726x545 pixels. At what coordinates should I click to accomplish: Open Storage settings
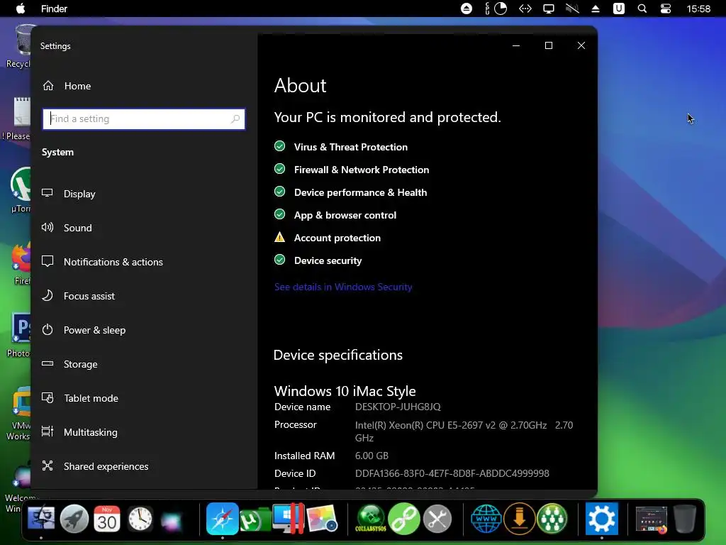pos(69,364)
